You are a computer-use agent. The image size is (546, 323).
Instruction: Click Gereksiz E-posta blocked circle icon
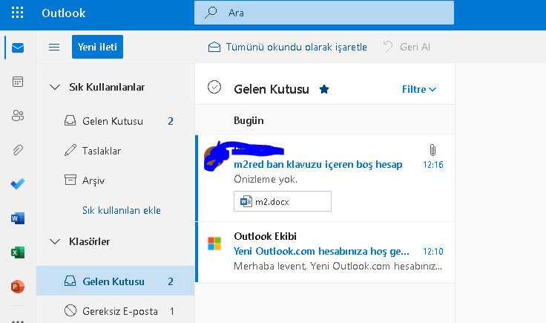pyautogui.click(x=70, y=310)
